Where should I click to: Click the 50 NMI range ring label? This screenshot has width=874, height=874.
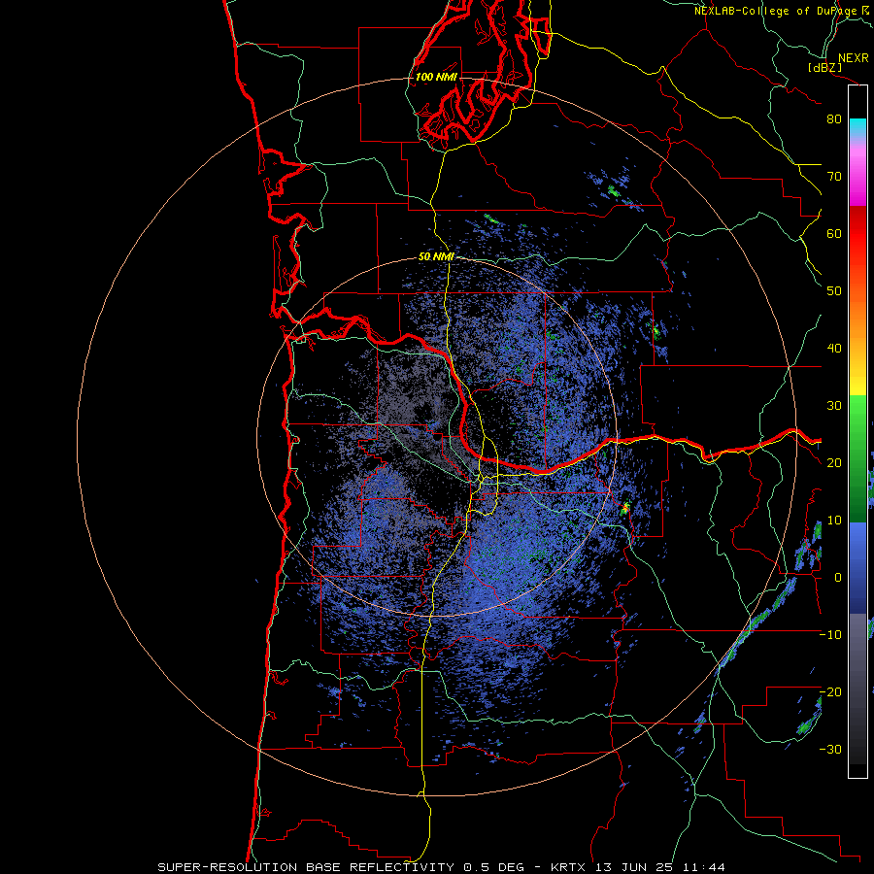(x=436, y=257)
